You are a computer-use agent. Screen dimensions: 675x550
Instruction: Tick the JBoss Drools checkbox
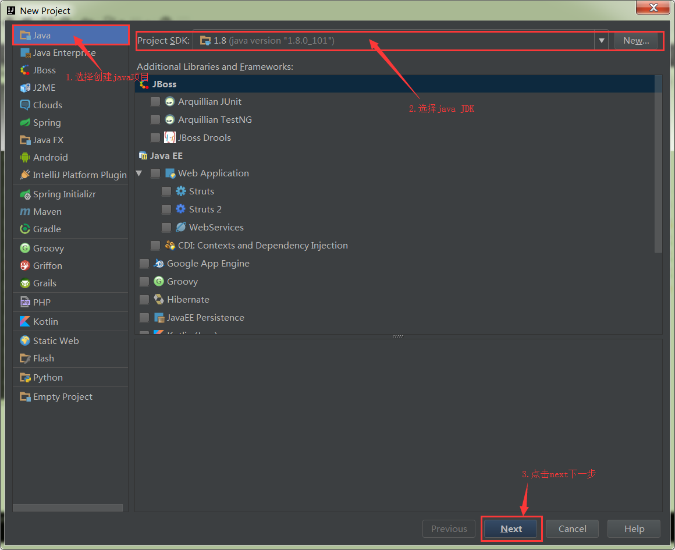point(155,138)
